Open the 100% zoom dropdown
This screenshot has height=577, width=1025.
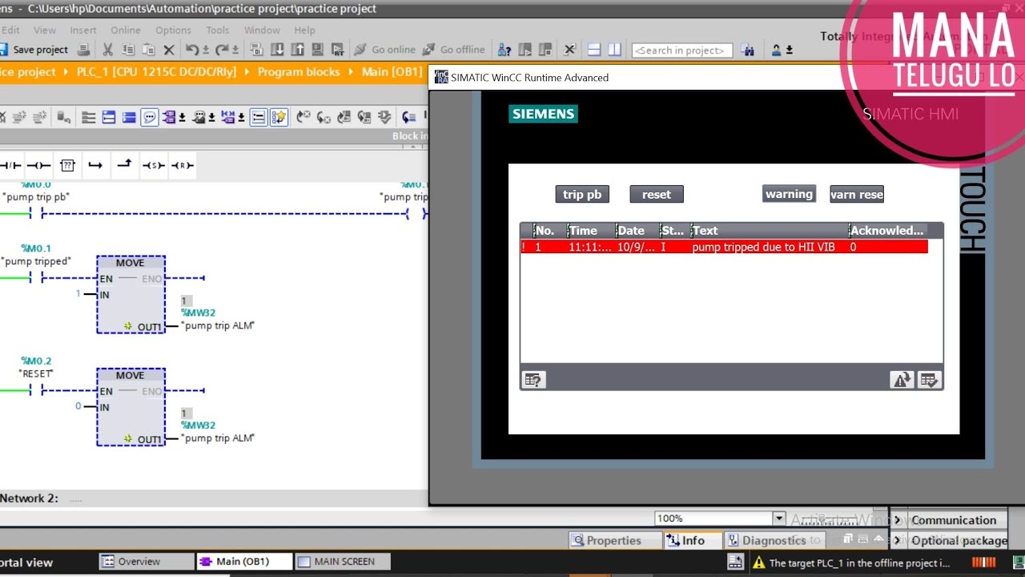tap(778, 518)
